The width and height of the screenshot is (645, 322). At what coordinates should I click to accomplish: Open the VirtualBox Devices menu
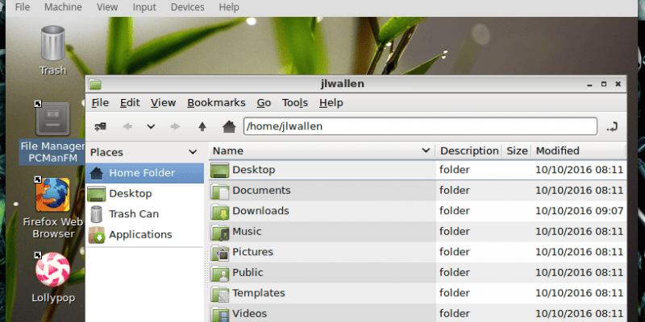pyautogui.click(x=187, y=7)
